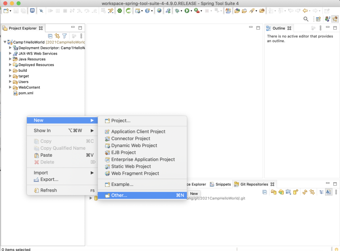This screenshot has height=251, width=340.
Task: Choose Connector Project from submenu
Action: coord(142,139)
